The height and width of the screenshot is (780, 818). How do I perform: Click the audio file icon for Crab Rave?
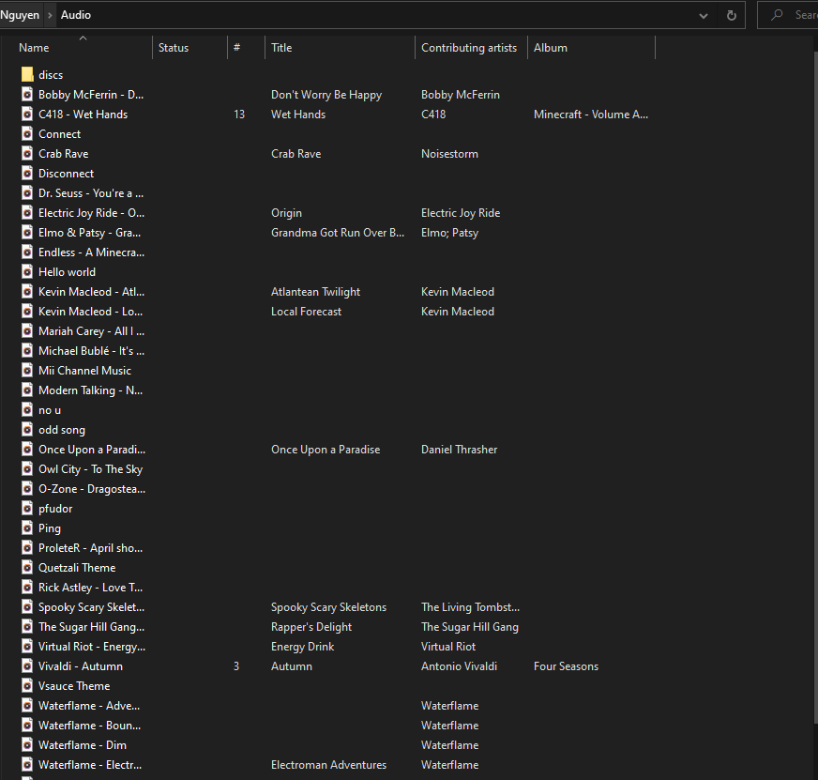click(x=27, y=154)
